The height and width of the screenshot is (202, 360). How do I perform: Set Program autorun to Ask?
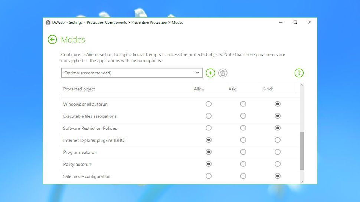(243, 152)
